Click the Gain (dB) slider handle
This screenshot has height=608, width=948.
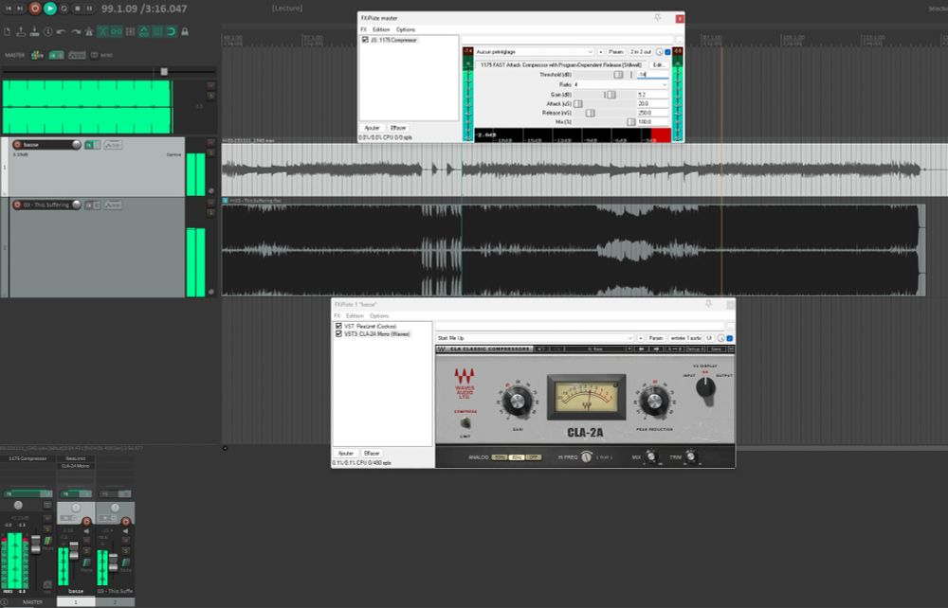pos(611,95)
